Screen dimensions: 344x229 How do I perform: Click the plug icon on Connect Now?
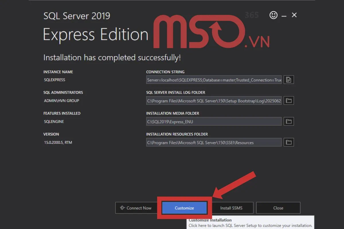pyautogui.click(x=122, y=208)
